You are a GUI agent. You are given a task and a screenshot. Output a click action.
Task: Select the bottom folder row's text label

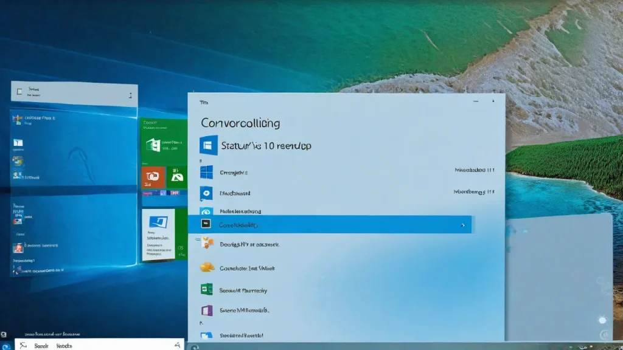(x=241, y=335)
